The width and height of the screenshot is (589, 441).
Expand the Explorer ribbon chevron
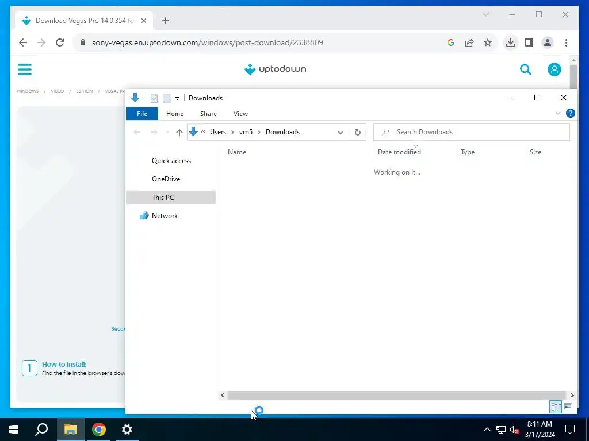(558, 113)
